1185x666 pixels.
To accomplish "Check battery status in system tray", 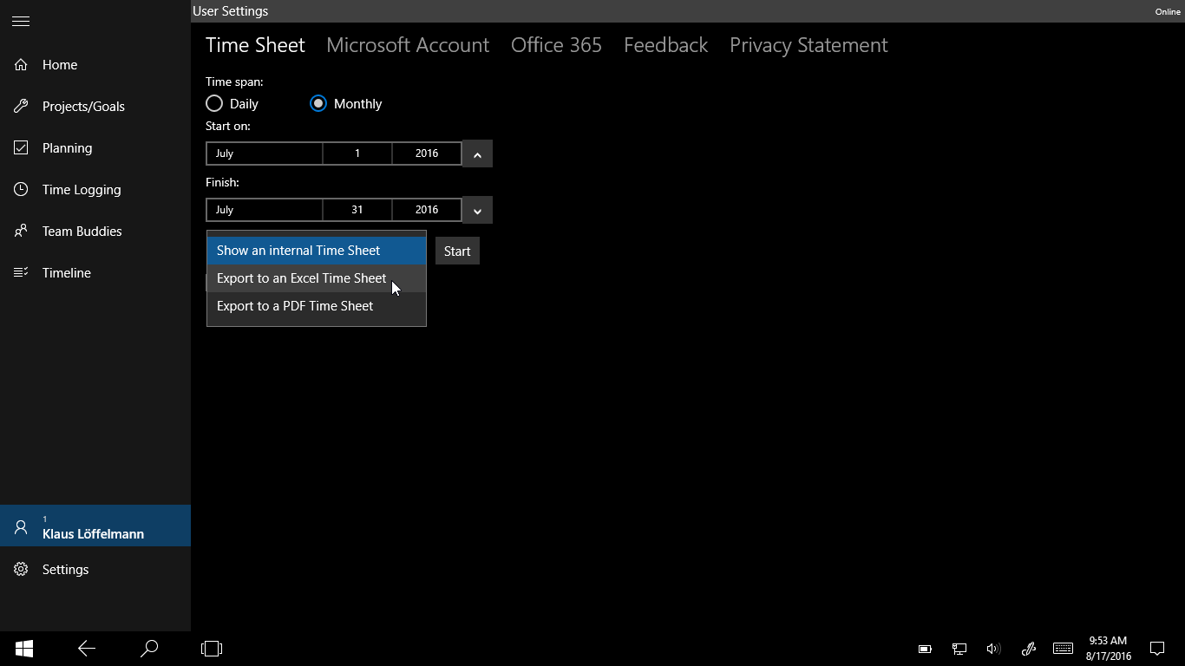I will 925,649.
